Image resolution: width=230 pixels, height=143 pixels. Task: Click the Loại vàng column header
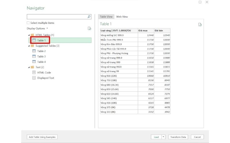pos(119,31)
